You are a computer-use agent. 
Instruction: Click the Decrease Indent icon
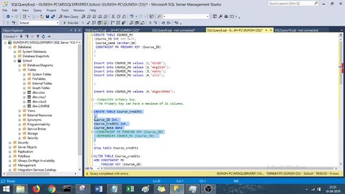tap(163, 23)
